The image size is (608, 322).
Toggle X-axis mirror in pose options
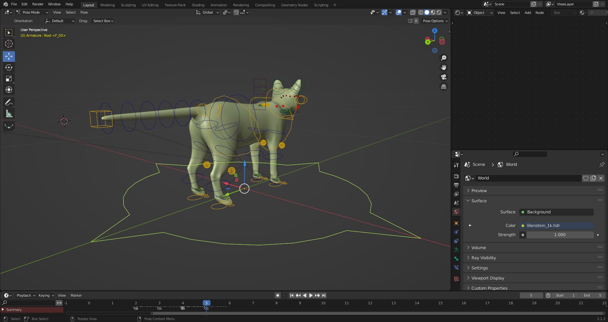pyautogui.click(x=416, y=21)
